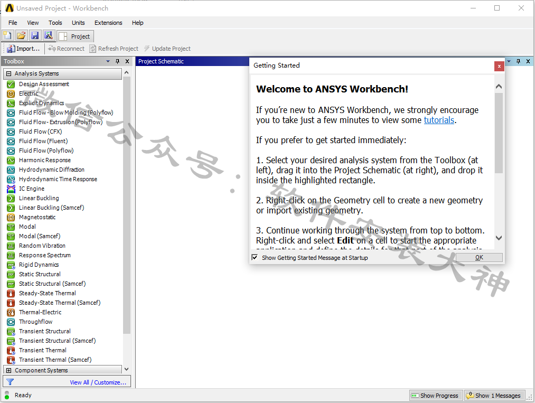The width and height of the screenshot is (535, 403).
Task: Click the Toolbox filter funnel icon
Action: click(x=10, y=382)
